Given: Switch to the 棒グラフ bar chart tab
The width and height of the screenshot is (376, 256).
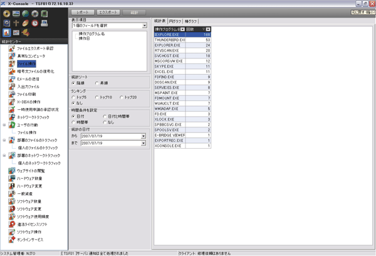Looking at the screenshot, I should click(191, 21).
